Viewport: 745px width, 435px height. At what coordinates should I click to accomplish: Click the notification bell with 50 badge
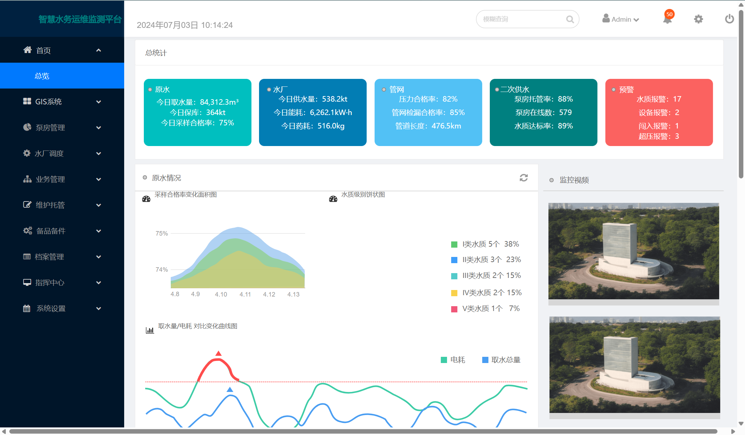(x=667, y=19)
